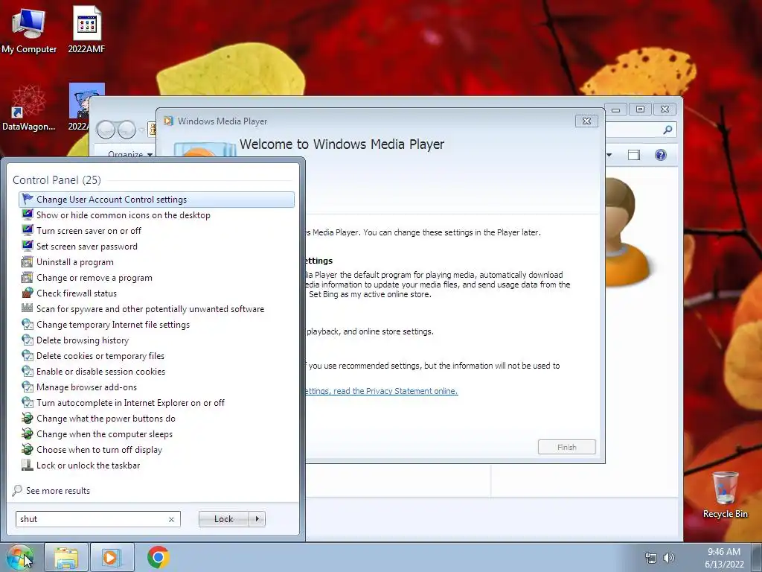Open view options arrow in background window

609,155
